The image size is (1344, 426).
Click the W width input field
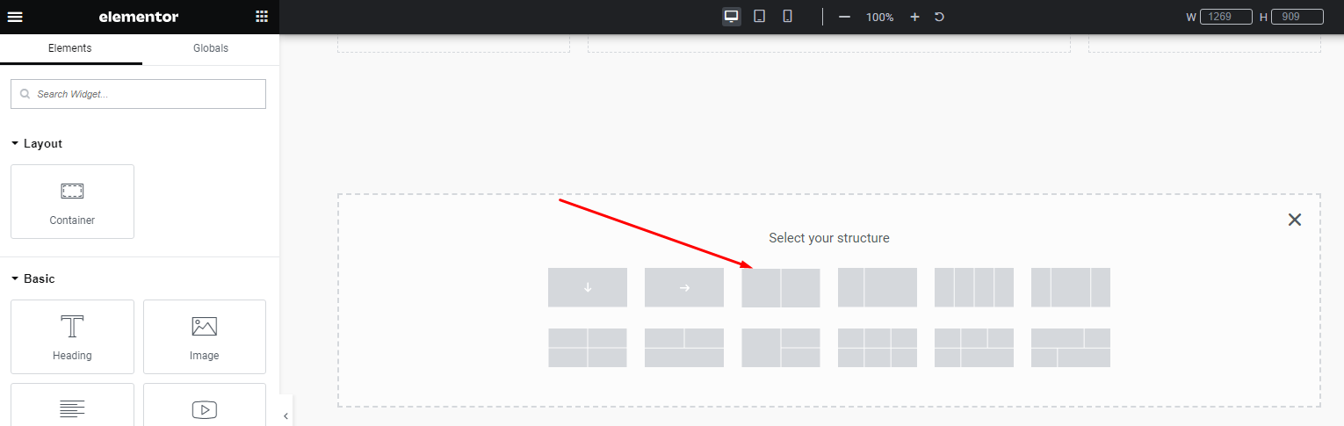point(1226,17)
